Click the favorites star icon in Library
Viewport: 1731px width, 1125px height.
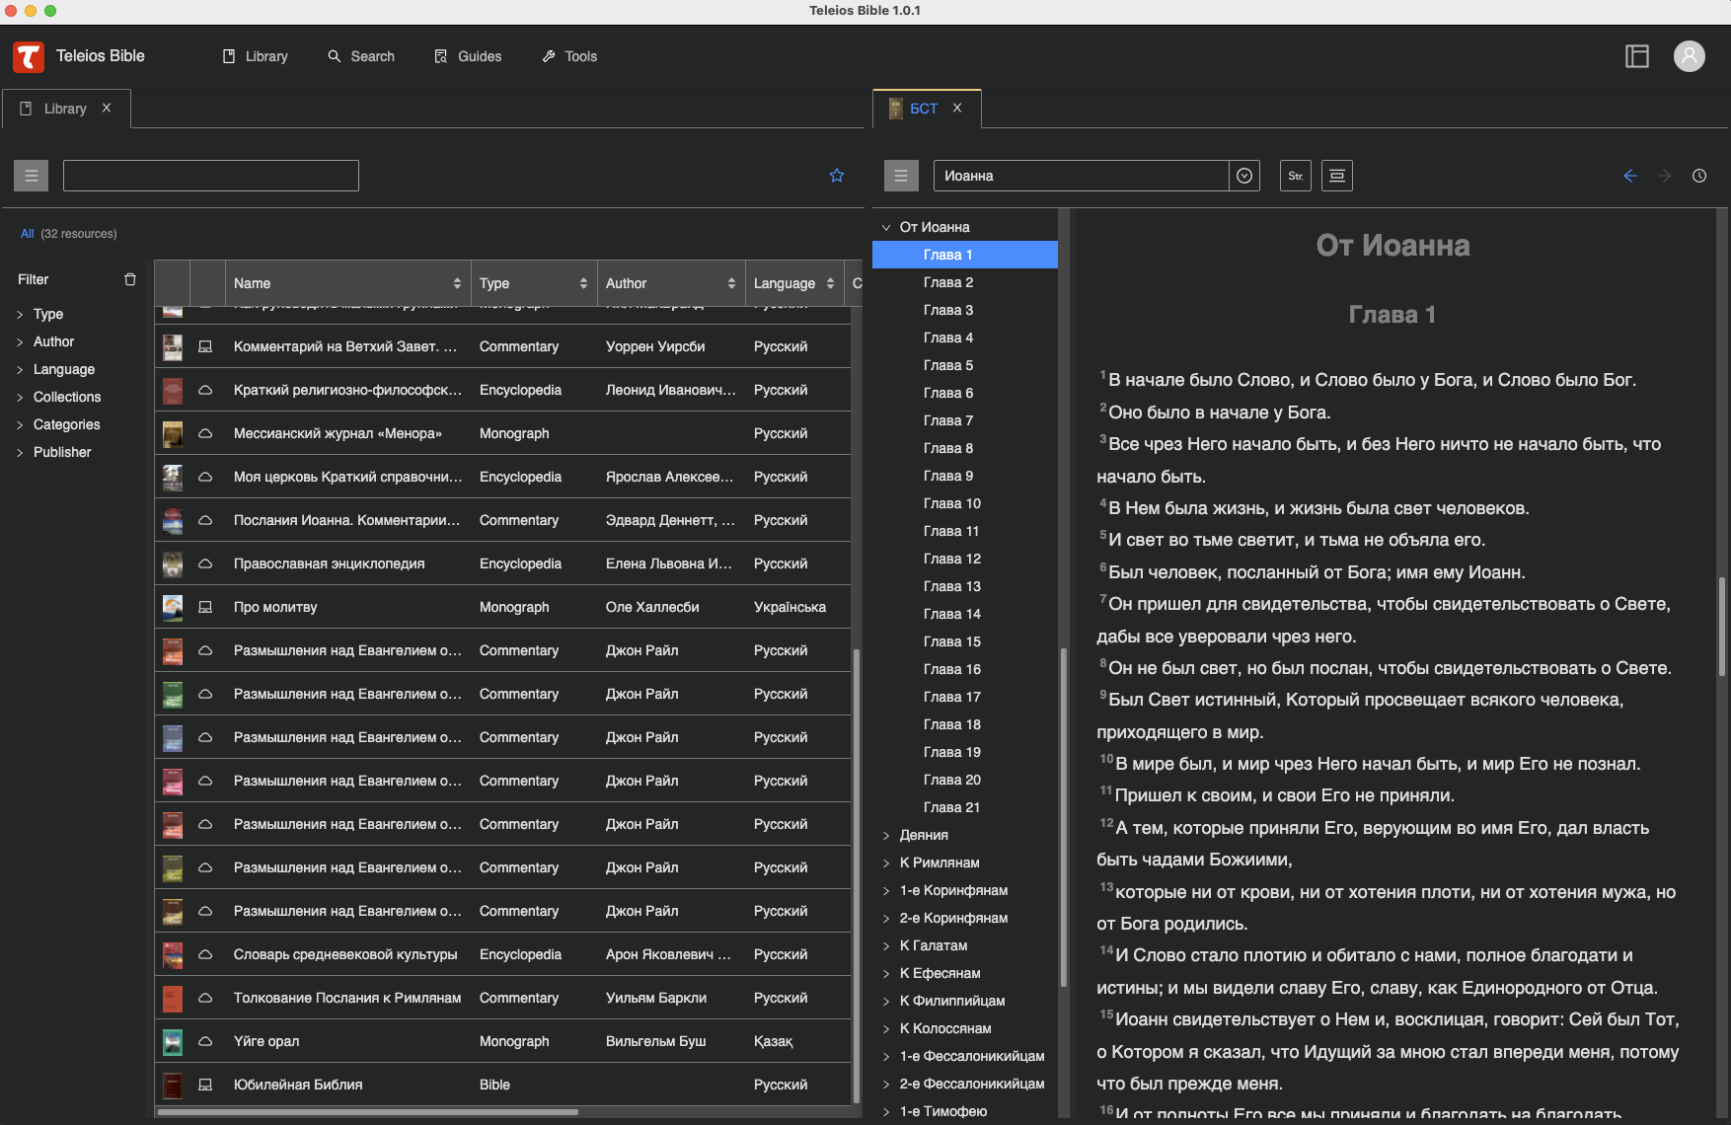(x=837, y=176)
